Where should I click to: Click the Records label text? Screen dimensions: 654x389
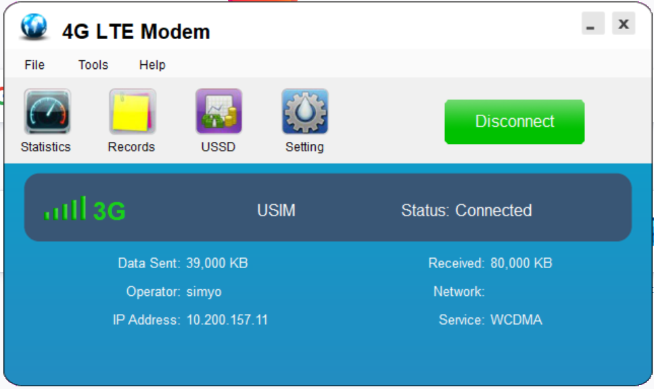[x=131, y=147]
